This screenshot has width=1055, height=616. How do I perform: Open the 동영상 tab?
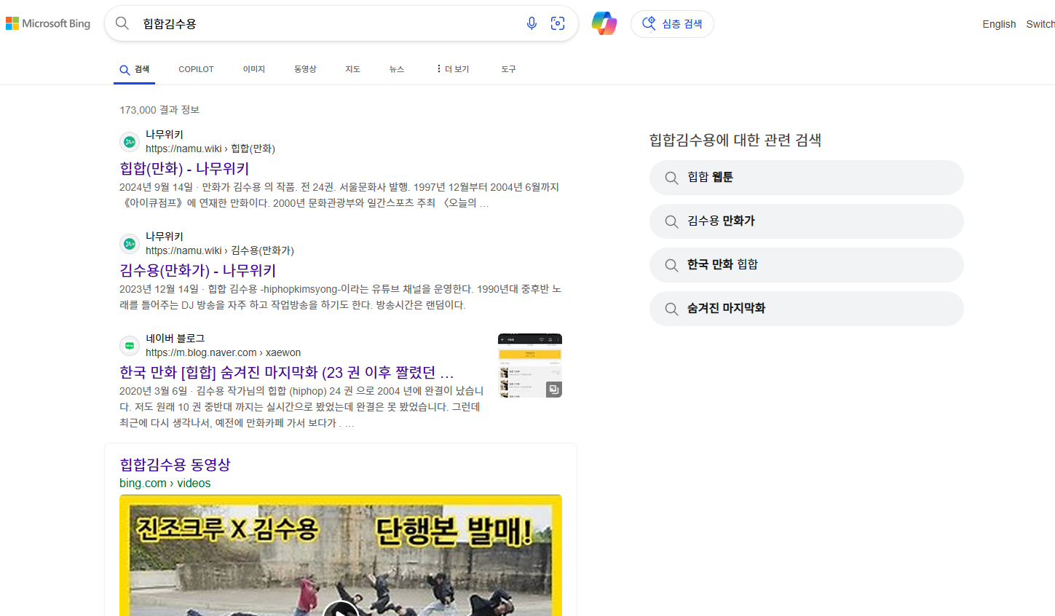(305, 69)
